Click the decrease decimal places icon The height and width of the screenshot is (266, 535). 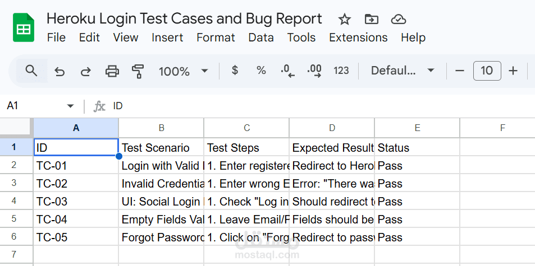pos(287,71)
